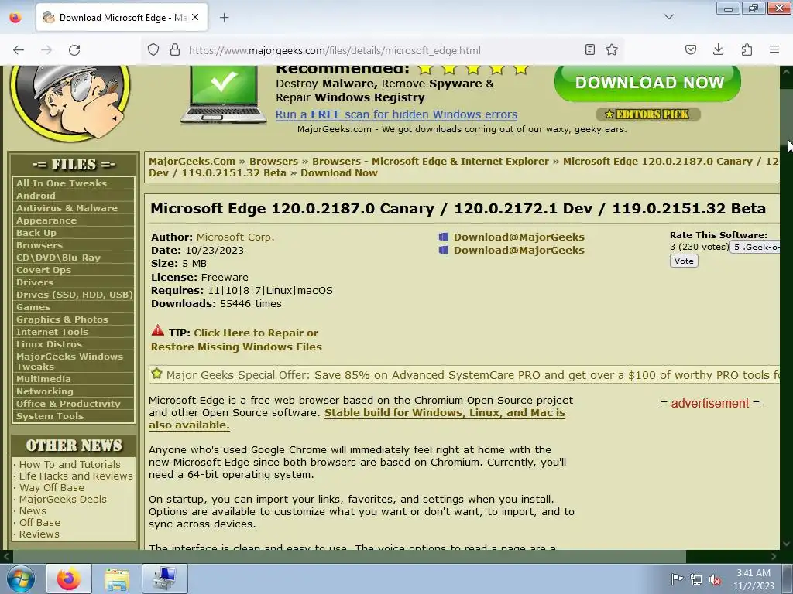The height and width of the screenshot is (594, 793).
Task: Select Multimedia category
Action: [43, 379]
